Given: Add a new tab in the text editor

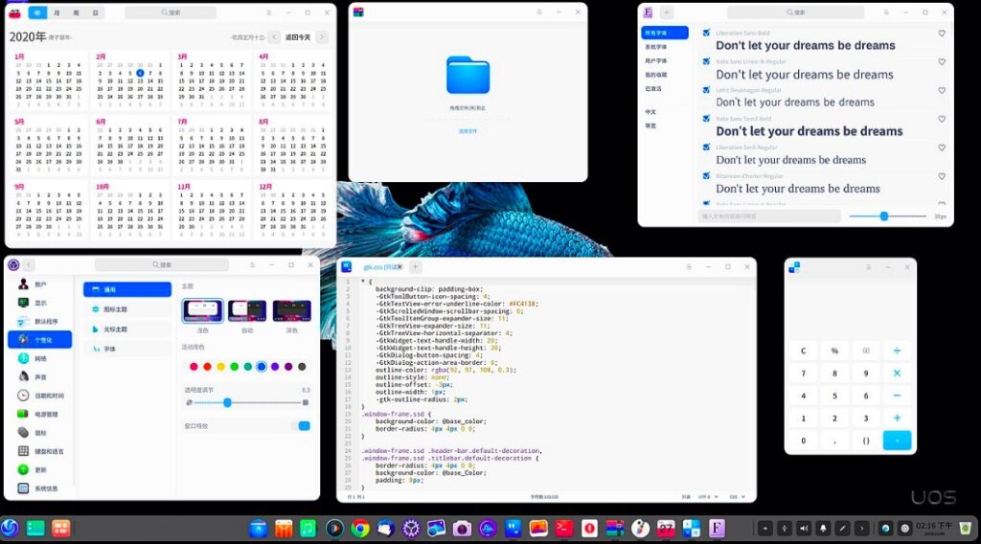Looking at the screenshot, I should [415, 266].
